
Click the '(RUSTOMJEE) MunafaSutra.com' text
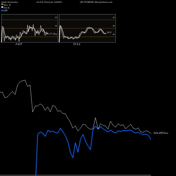(96, 2)
